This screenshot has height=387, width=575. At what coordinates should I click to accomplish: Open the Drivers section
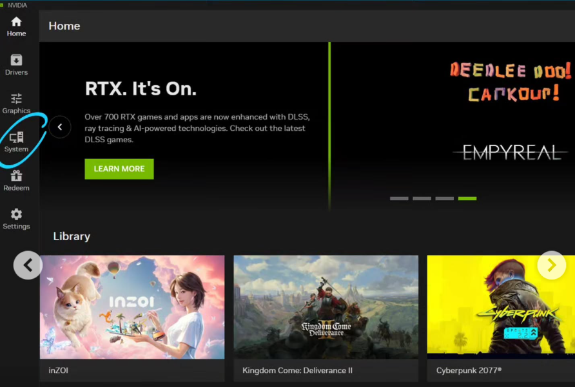click(16, 65)
